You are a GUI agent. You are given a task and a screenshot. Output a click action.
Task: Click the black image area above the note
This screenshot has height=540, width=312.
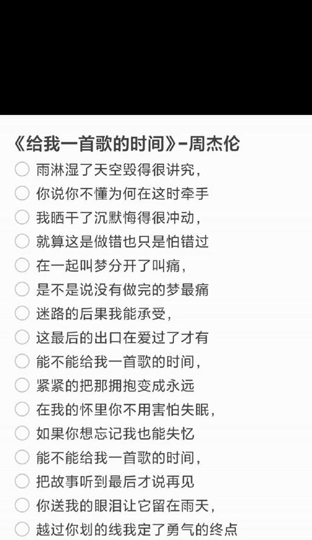coord(156,57)
